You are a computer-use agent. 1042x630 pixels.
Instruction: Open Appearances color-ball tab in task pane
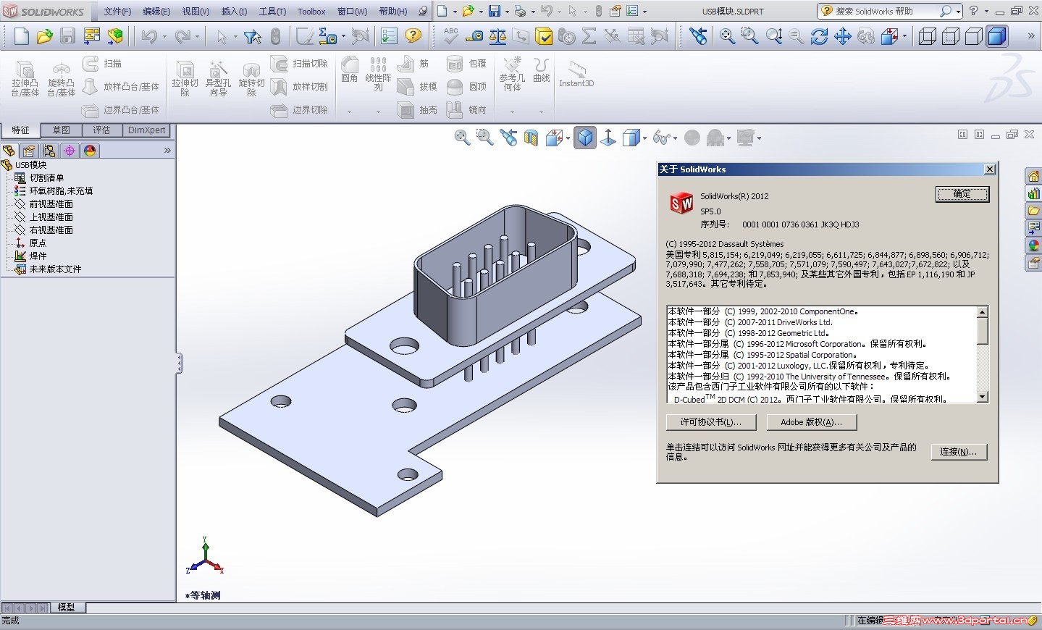point(1033,245)
